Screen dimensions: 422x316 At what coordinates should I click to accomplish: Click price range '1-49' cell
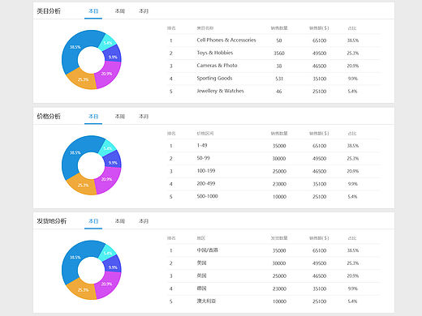(x=202, y=145)
